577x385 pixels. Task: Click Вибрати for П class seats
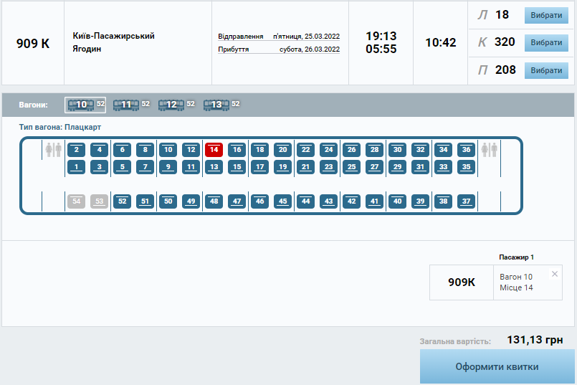546,70
